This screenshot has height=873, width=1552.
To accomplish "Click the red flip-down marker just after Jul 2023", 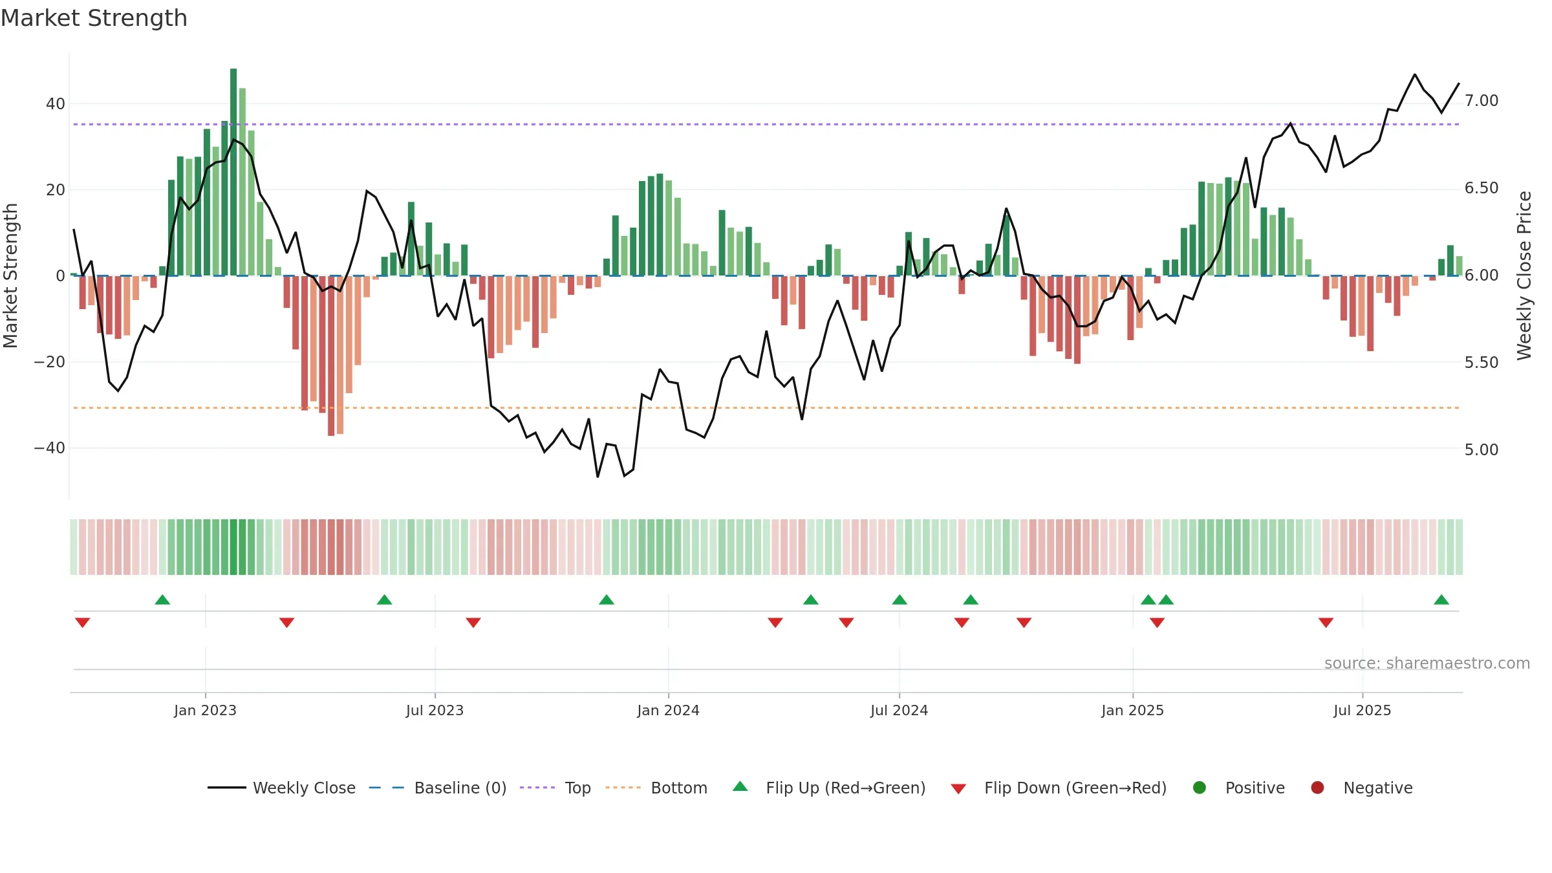I will pos(473,622).
